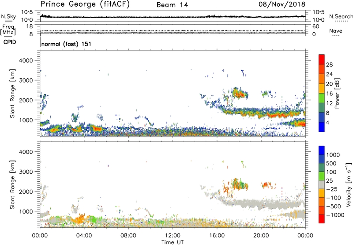
Task: Click the '-1000' value on velocity scale
Action: click(x=335, y=215)
